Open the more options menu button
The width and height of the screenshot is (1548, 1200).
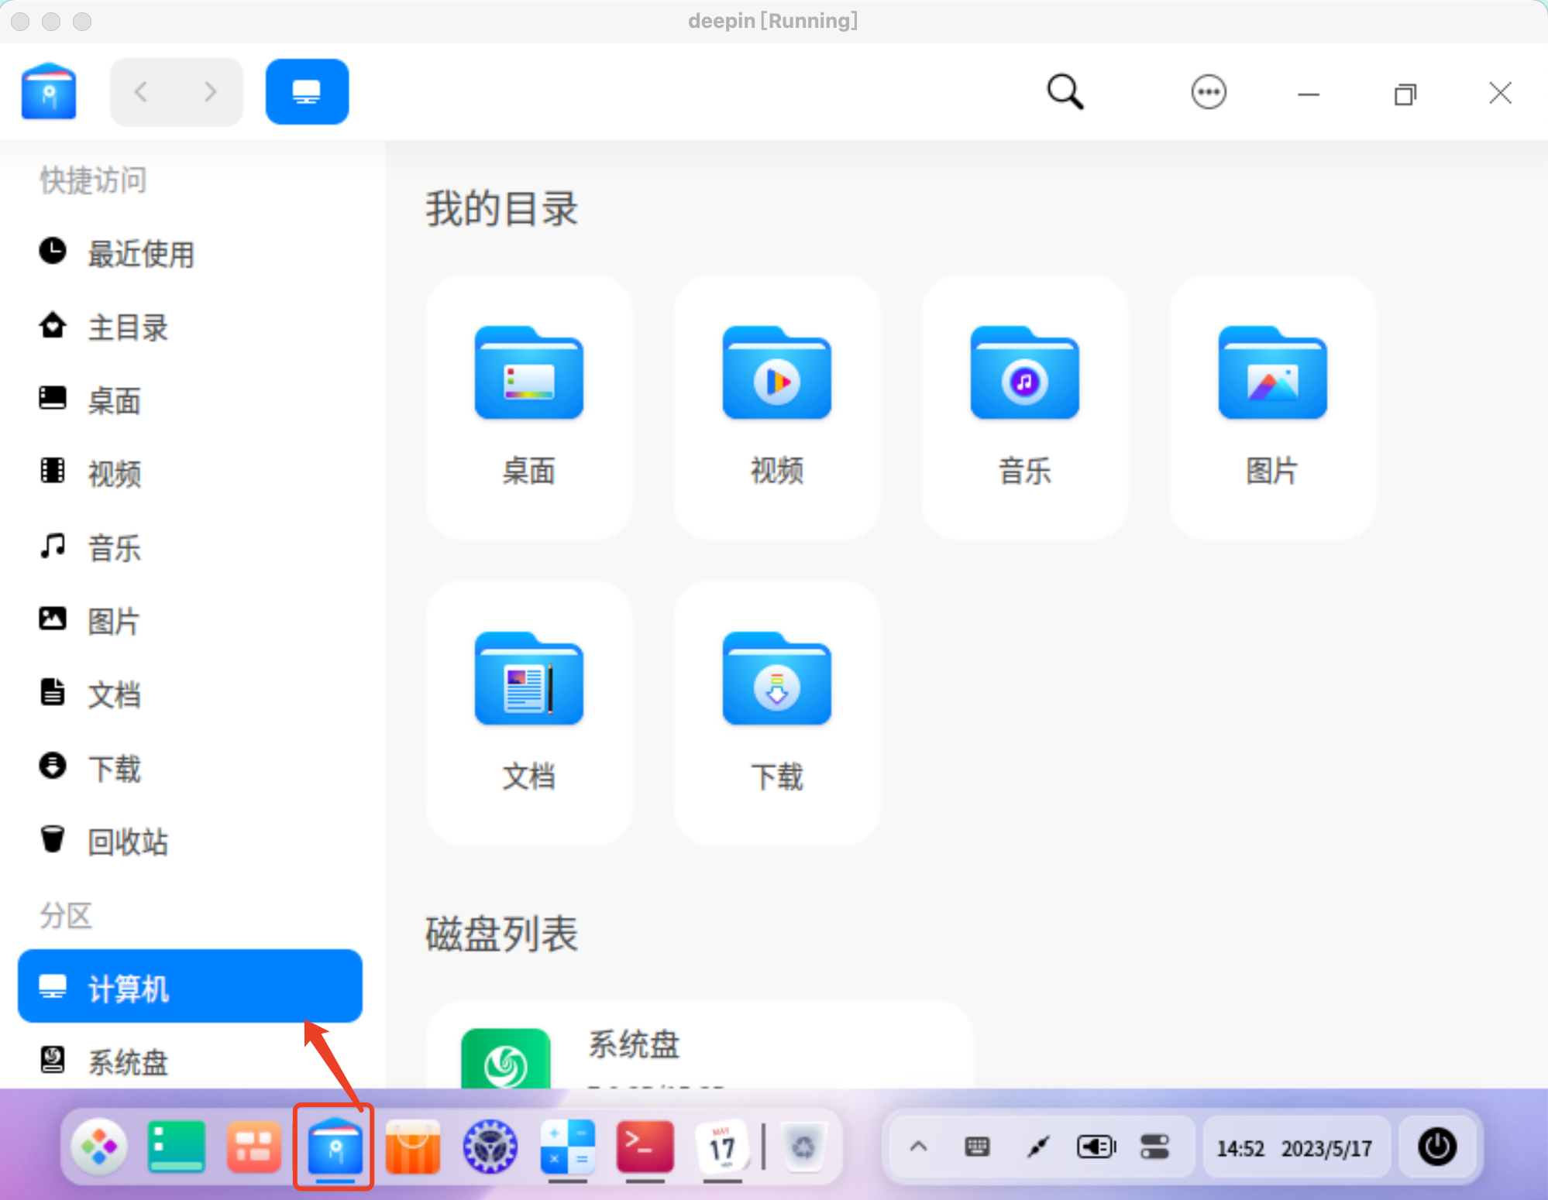tap(1208, 92)
